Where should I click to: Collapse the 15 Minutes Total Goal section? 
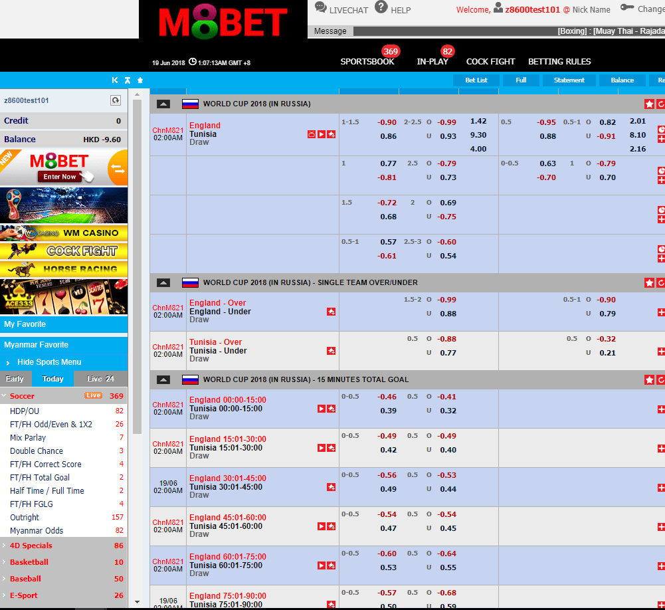[163, 379]
